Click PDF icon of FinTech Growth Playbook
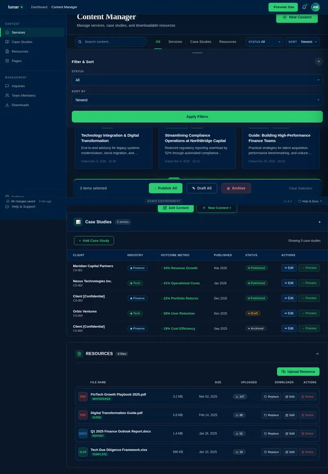This screenshot has height=474, width=328. pyautogui.click(x=83, y=397)
